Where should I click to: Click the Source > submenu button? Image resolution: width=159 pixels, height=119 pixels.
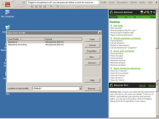click(92, 63)
